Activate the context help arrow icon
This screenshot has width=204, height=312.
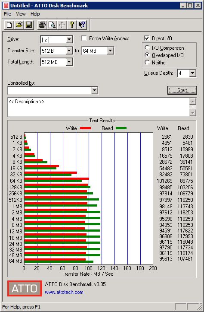pos(82,25)
